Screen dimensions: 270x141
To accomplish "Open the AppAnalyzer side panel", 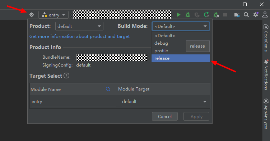I will point(266,114).
